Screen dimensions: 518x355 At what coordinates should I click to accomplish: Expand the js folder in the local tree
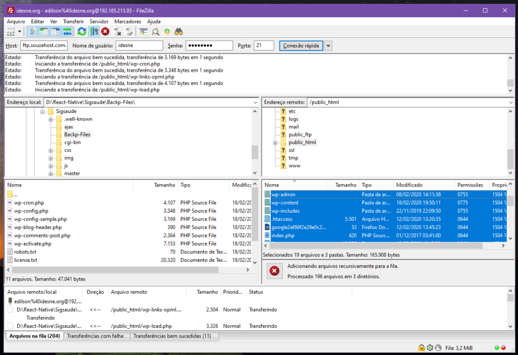click(x=51, y=166)
